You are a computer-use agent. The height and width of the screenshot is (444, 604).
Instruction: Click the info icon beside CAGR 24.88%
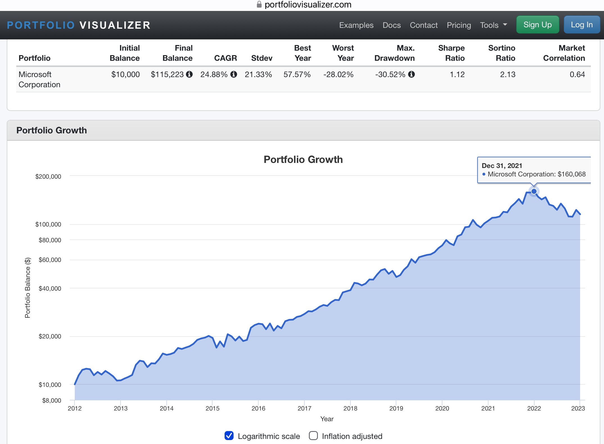[234, 74]
